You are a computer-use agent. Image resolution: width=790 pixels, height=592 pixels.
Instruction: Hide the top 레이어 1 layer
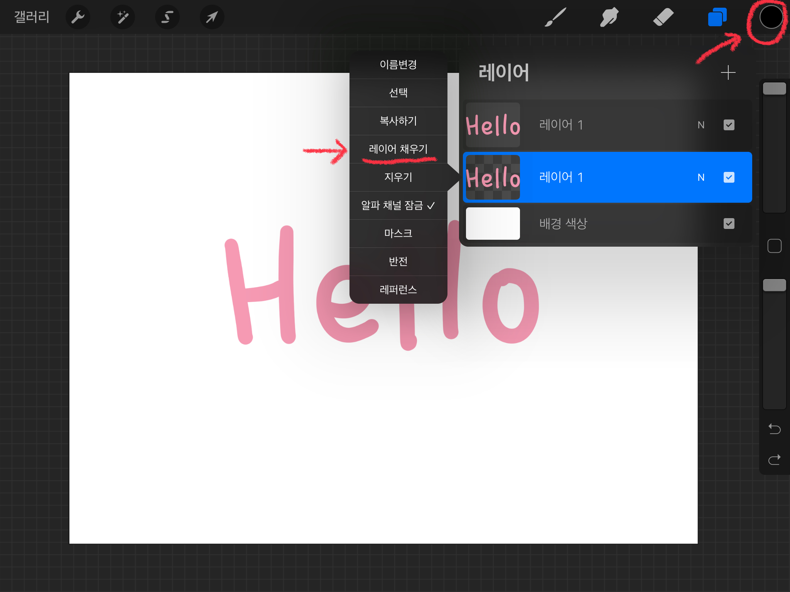click(729, 125)
